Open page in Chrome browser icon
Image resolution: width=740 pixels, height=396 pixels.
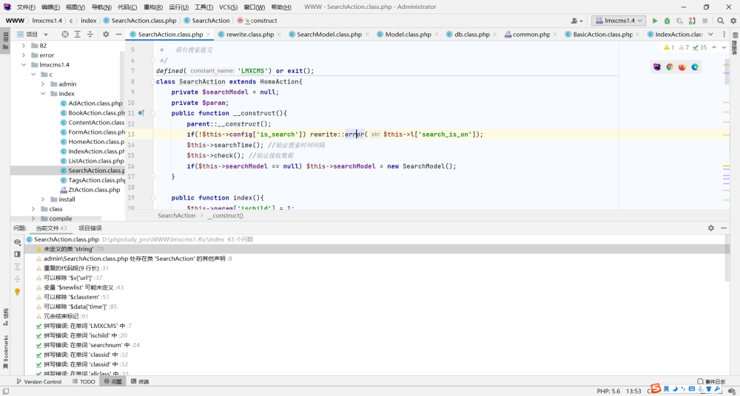click(670, 67)
